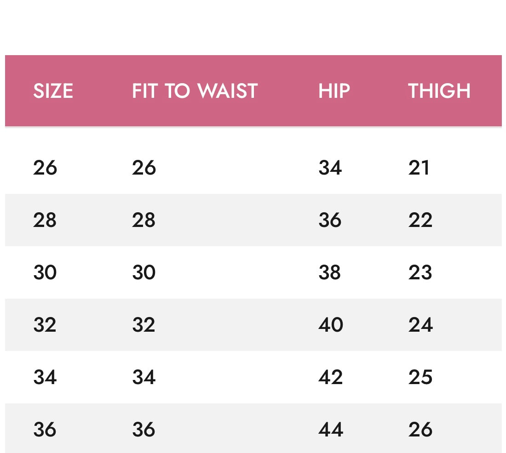Click the HIP column header
This screenshot has width=506, height=453.
[x=334, y=91]
